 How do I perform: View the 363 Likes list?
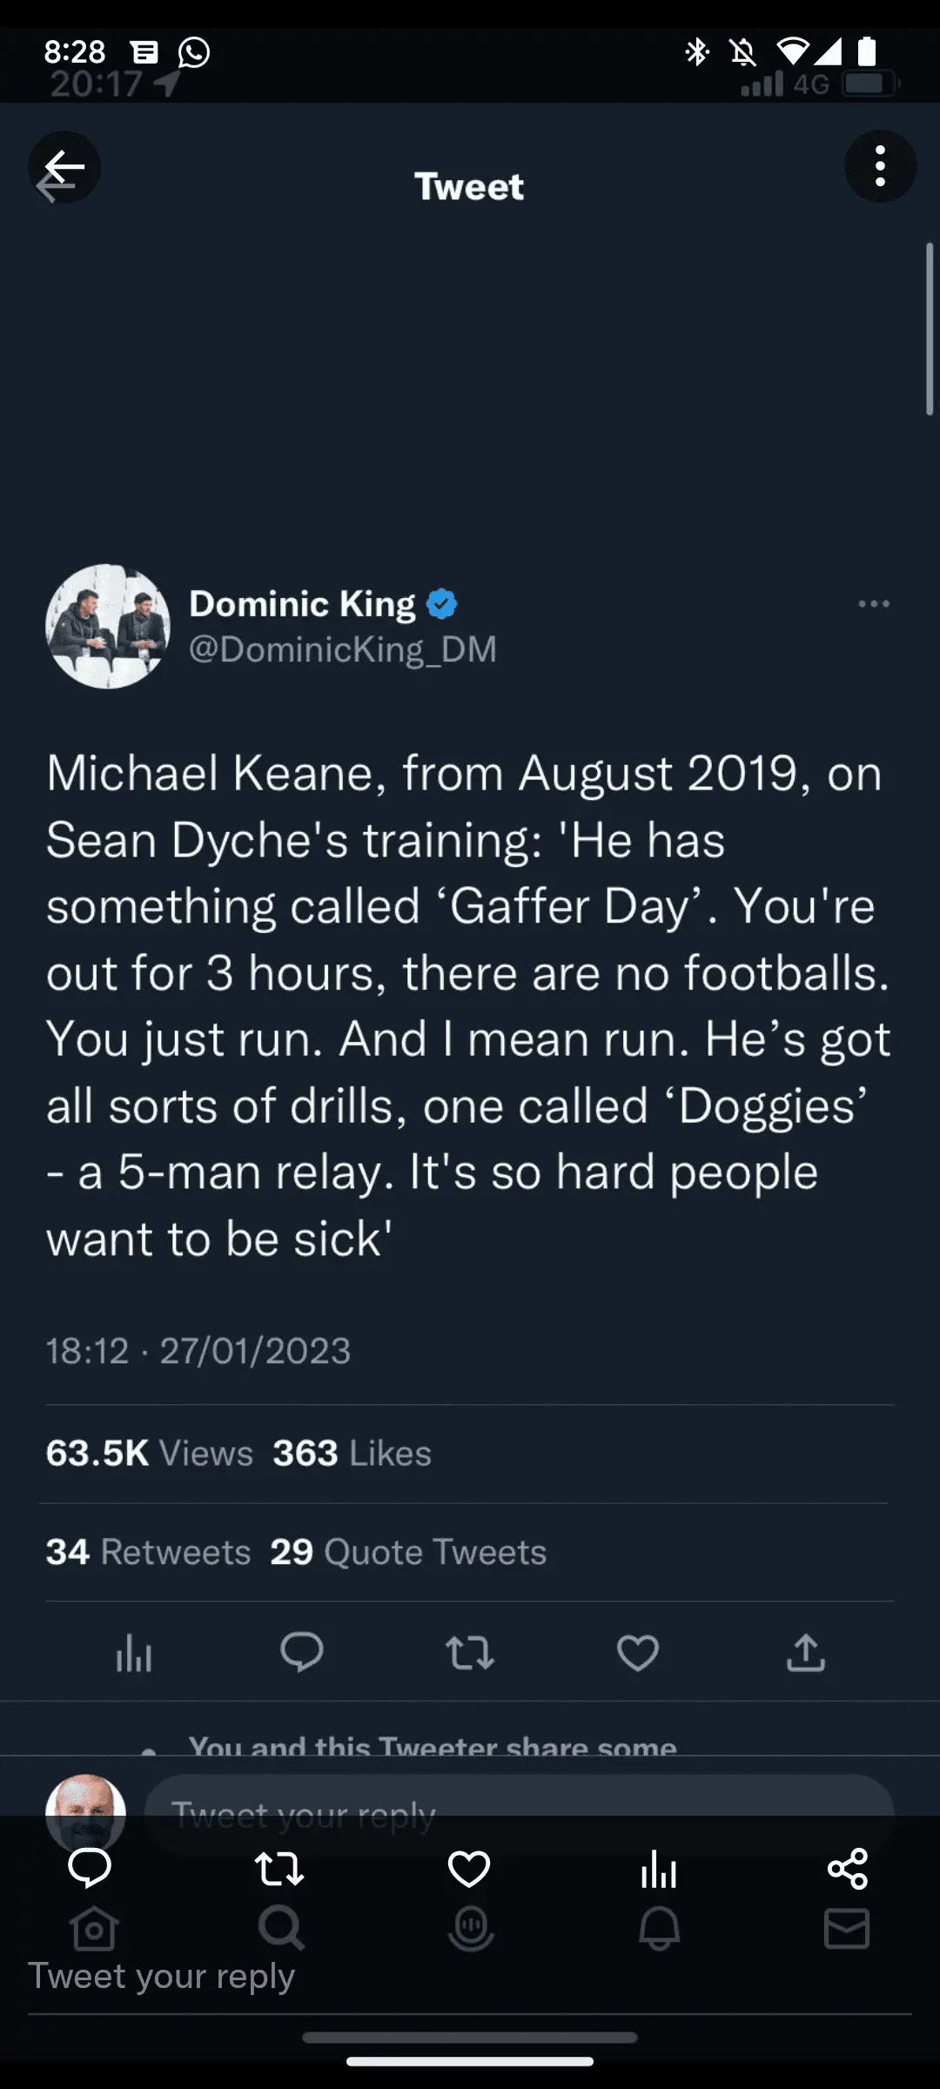(352, 1454)
